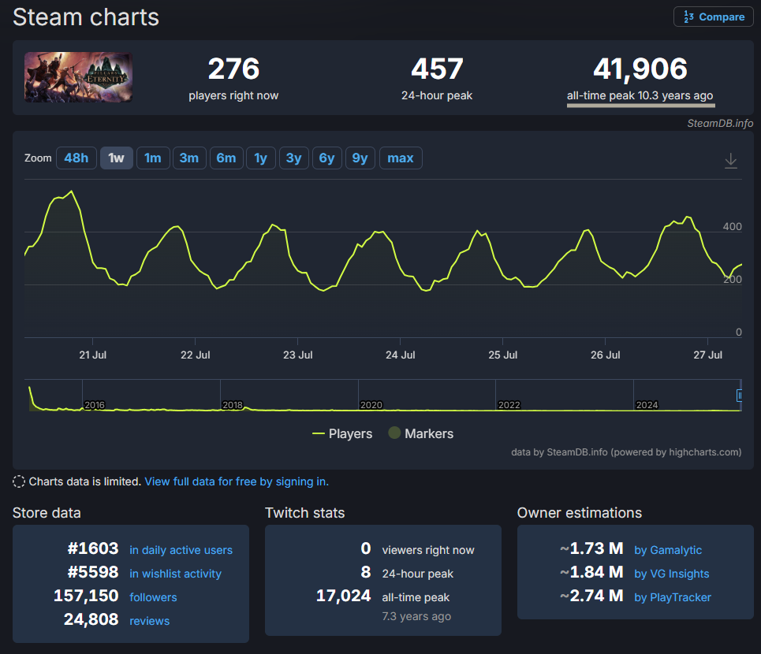Open the sign-in link for full data

tap(237, 481)
